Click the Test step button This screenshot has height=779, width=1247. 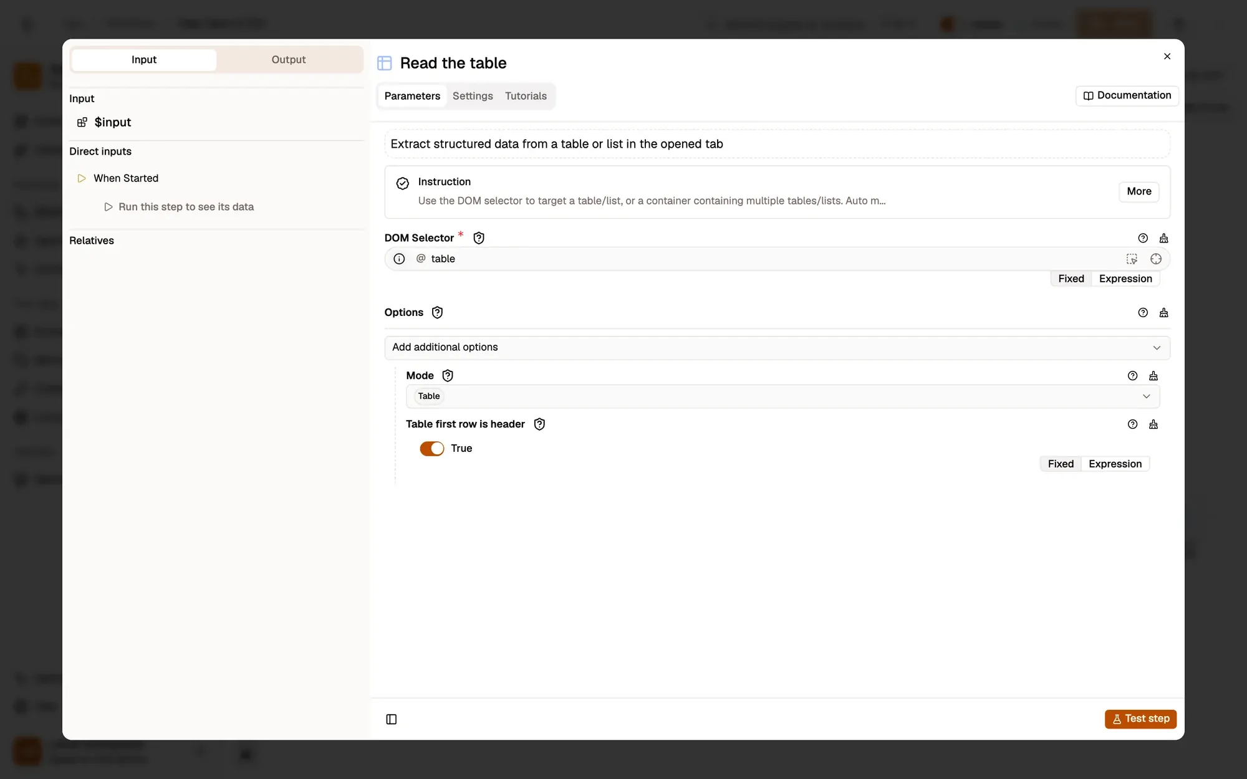(1140, 719)
